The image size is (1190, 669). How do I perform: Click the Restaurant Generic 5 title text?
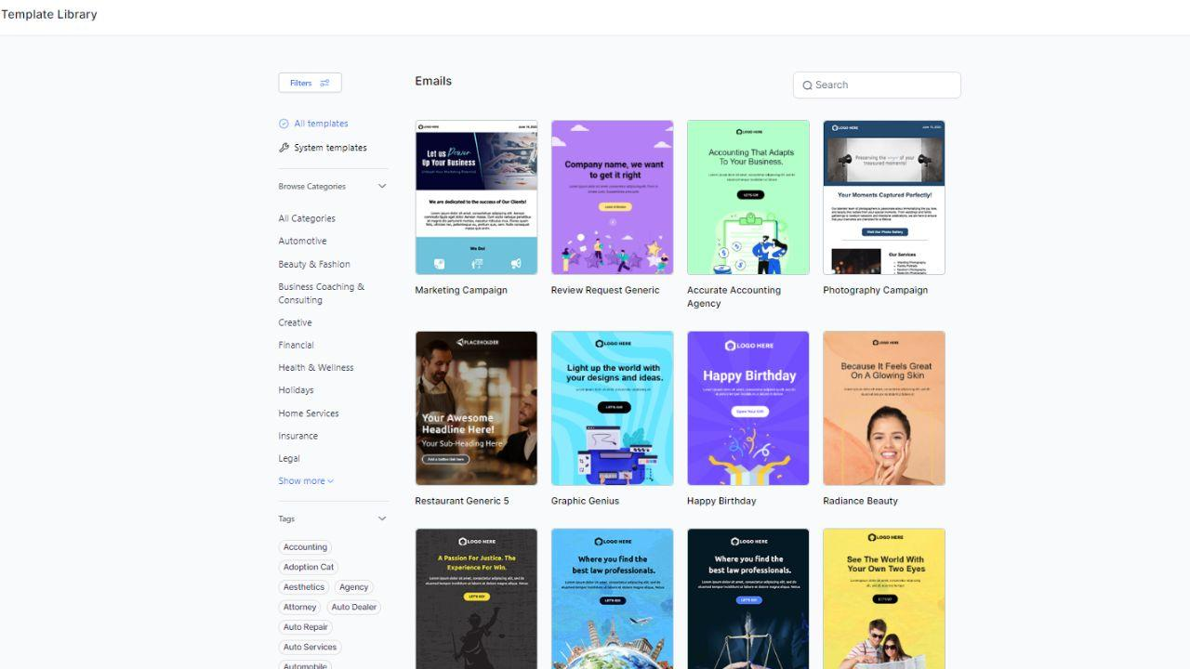coord(462,501)
